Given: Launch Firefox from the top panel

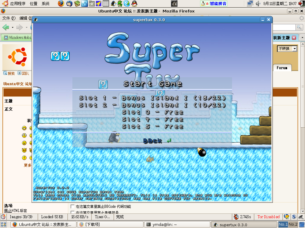Looking at the screenshot, I should coord(61,4).
